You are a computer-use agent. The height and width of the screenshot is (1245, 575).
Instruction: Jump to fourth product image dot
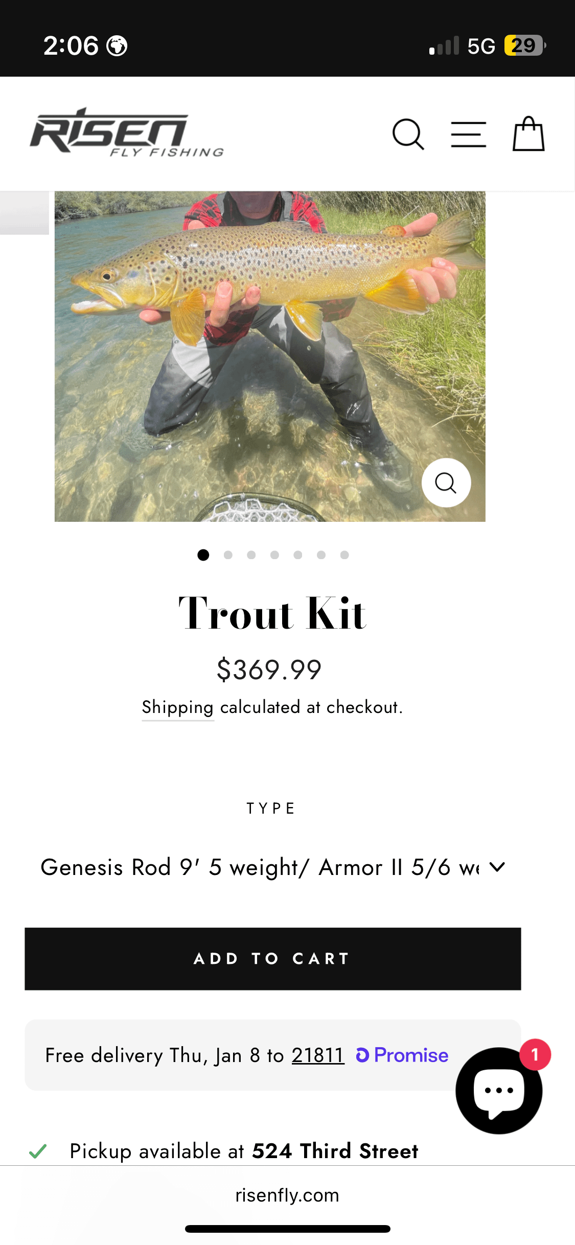[274, 555]
